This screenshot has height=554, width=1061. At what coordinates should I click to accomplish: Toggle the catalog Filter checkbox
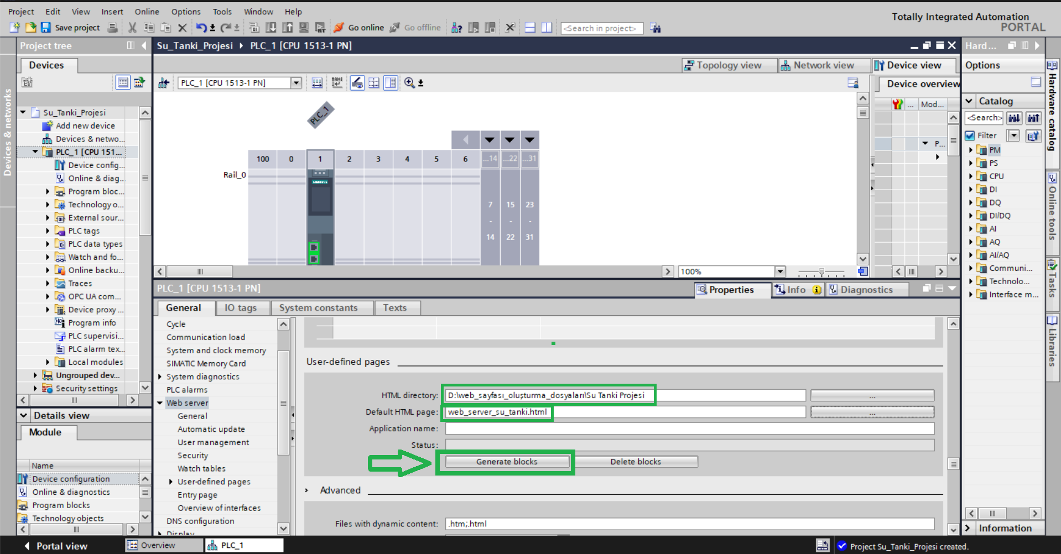point(970,135)
